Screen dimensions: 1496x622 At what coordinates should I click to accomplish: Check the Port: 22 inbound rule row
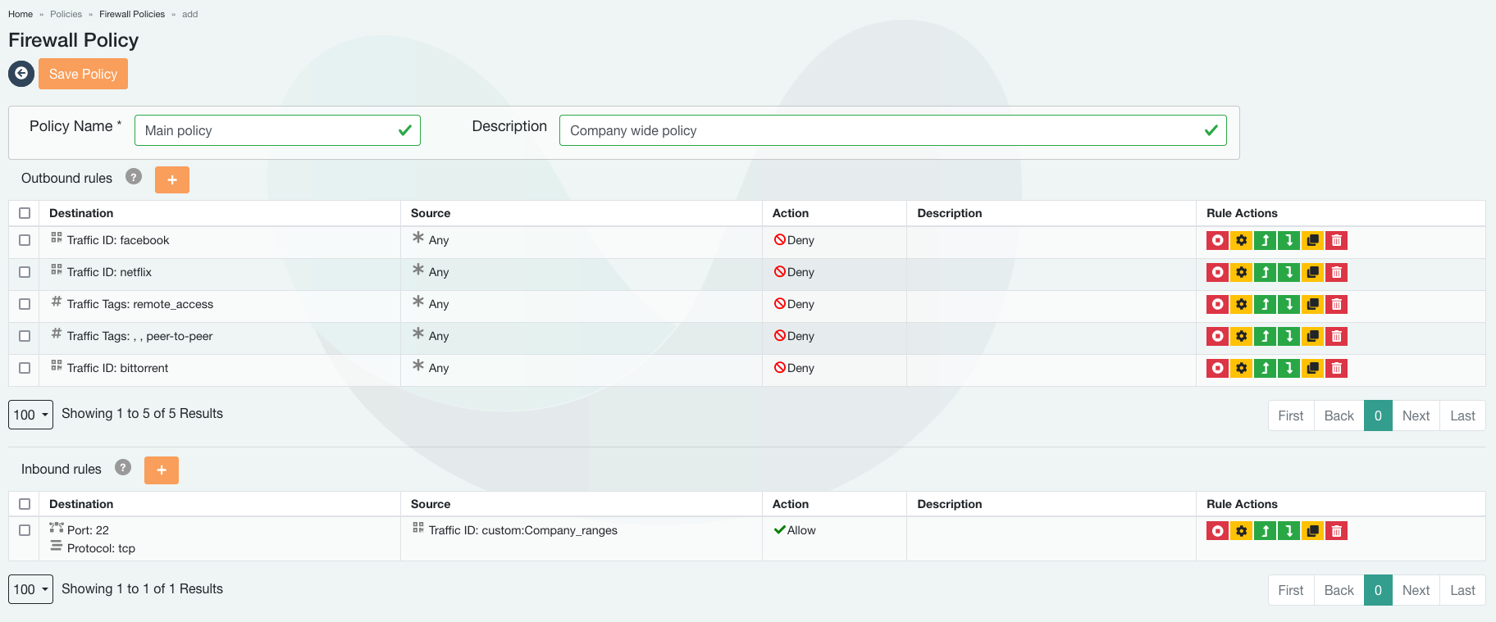click(x=25, y=530)
